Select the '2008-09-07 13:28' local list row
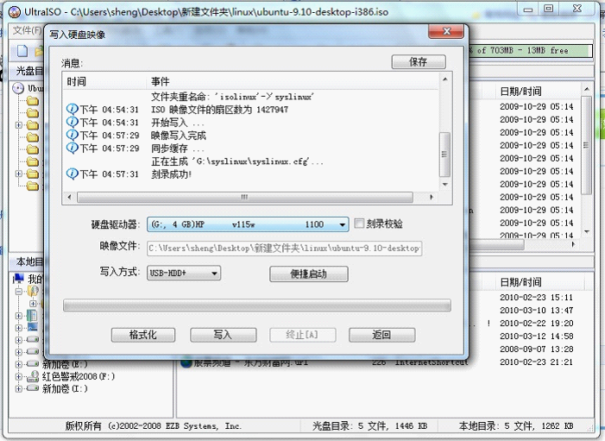Image resolution: width=605 pixels, height=441 pixels. coord(536,349)
